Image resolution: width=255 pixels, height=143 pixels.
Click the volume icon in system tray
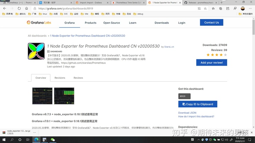coord(227,139)
